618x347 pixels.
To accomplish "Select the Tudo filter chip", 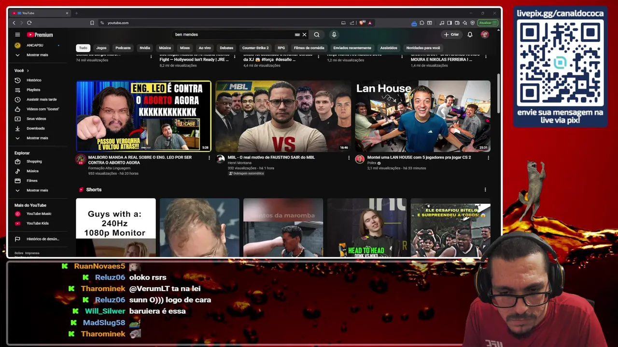I will tap(83, 48).
